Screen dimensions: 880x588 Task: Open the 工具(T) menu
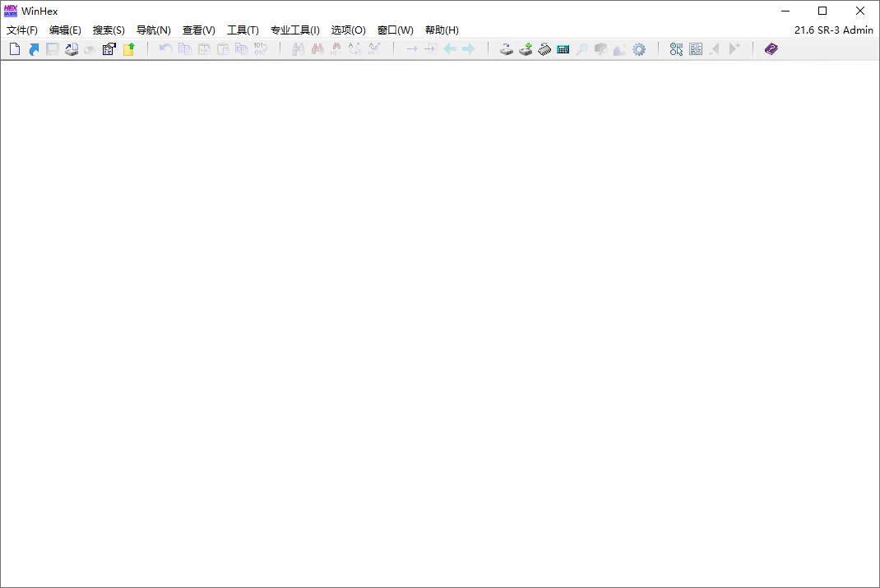click(x=243, y=30)
